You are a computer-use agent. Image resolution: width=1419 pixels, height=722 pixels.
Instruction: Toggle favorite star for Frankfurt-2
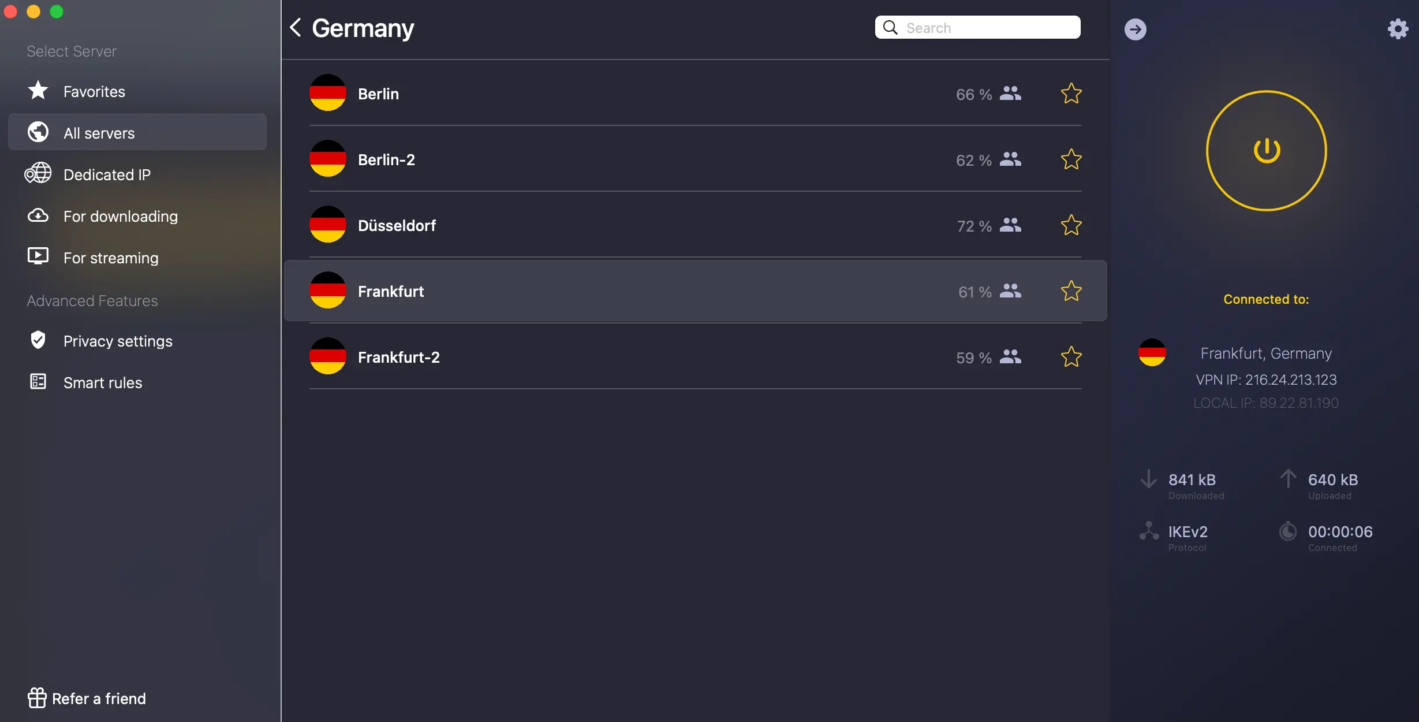pyautogui.click(x=1071, y=357)
